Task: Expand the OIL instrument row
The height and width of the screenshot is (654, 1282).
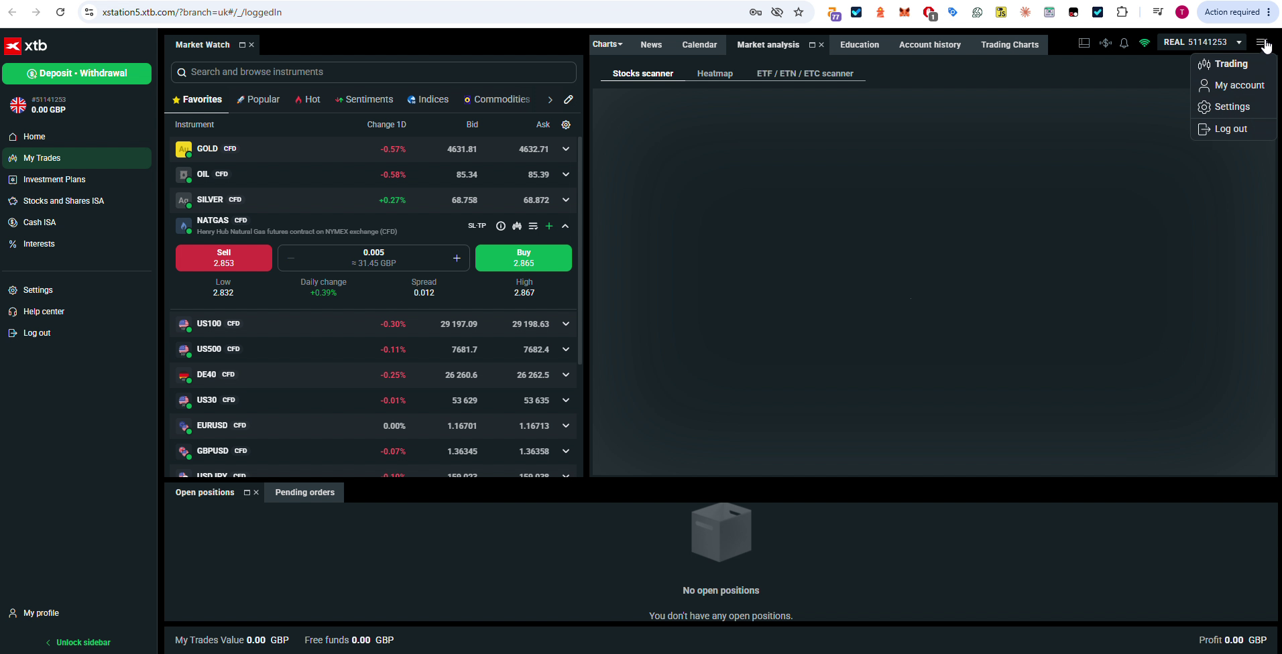Action: pos(566,174)
